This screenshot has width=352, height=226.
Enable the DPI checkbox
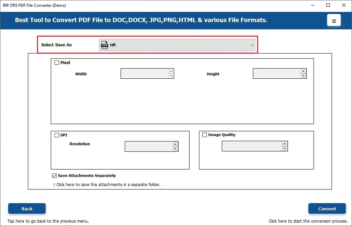(57, 135)
